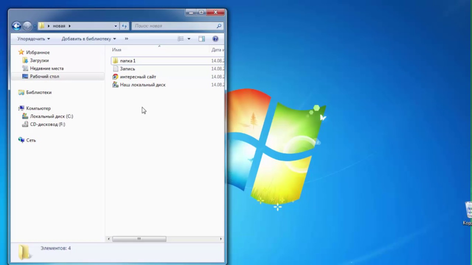
Task: Toggle the preview pane button
Action: [x=201, y=39]
